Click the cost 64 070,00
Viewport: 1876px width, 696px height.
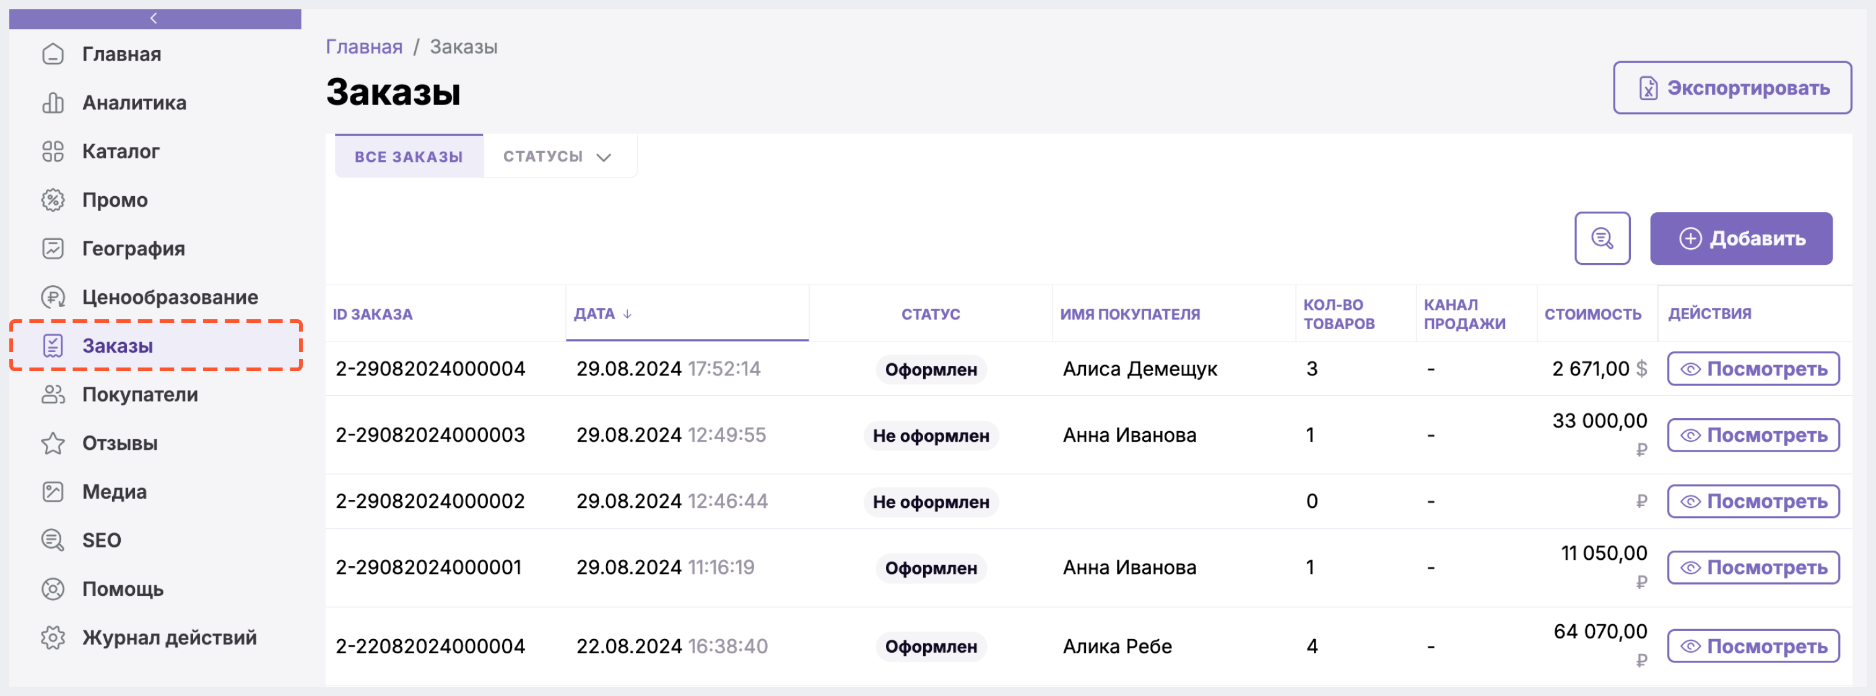pyautogui.click(x=1600, y=632)
